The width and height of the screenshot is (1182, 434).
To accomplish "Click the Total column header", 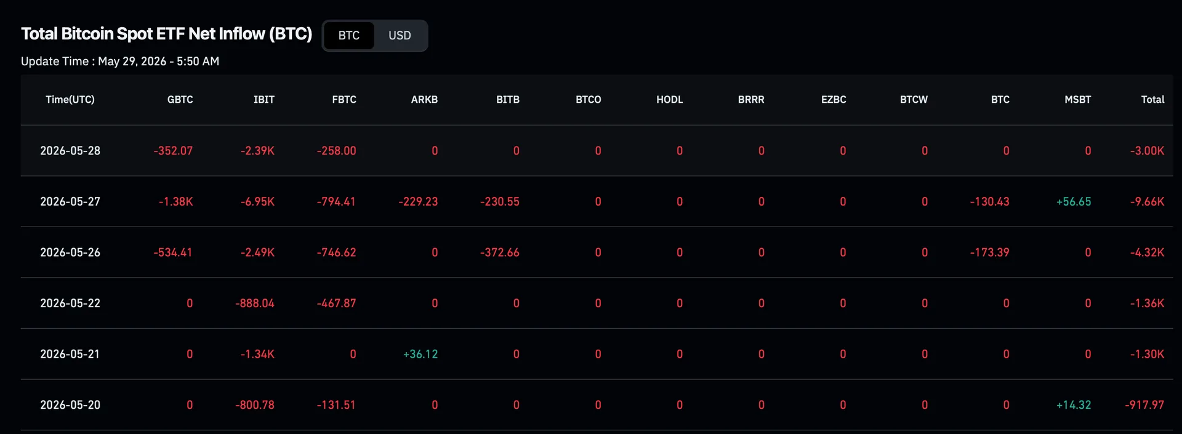I will 1153,100.
